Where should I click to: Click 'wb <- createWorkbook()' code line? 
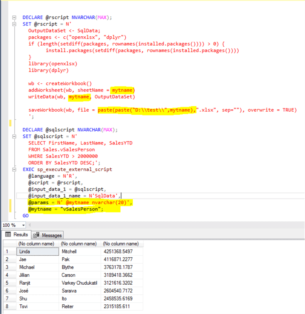(60, 83)
